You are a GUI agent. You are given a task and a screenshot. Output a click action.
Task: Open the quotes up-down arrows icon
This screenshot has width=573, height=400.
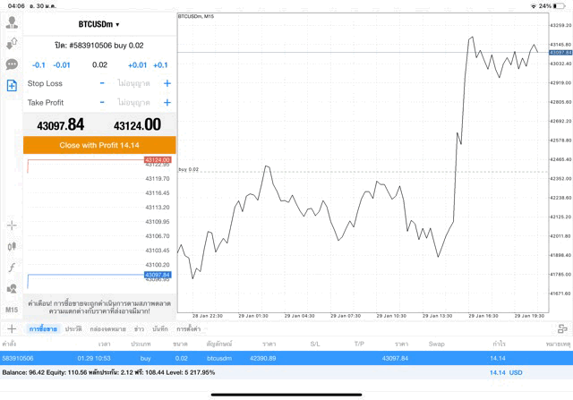click(12, 43)
